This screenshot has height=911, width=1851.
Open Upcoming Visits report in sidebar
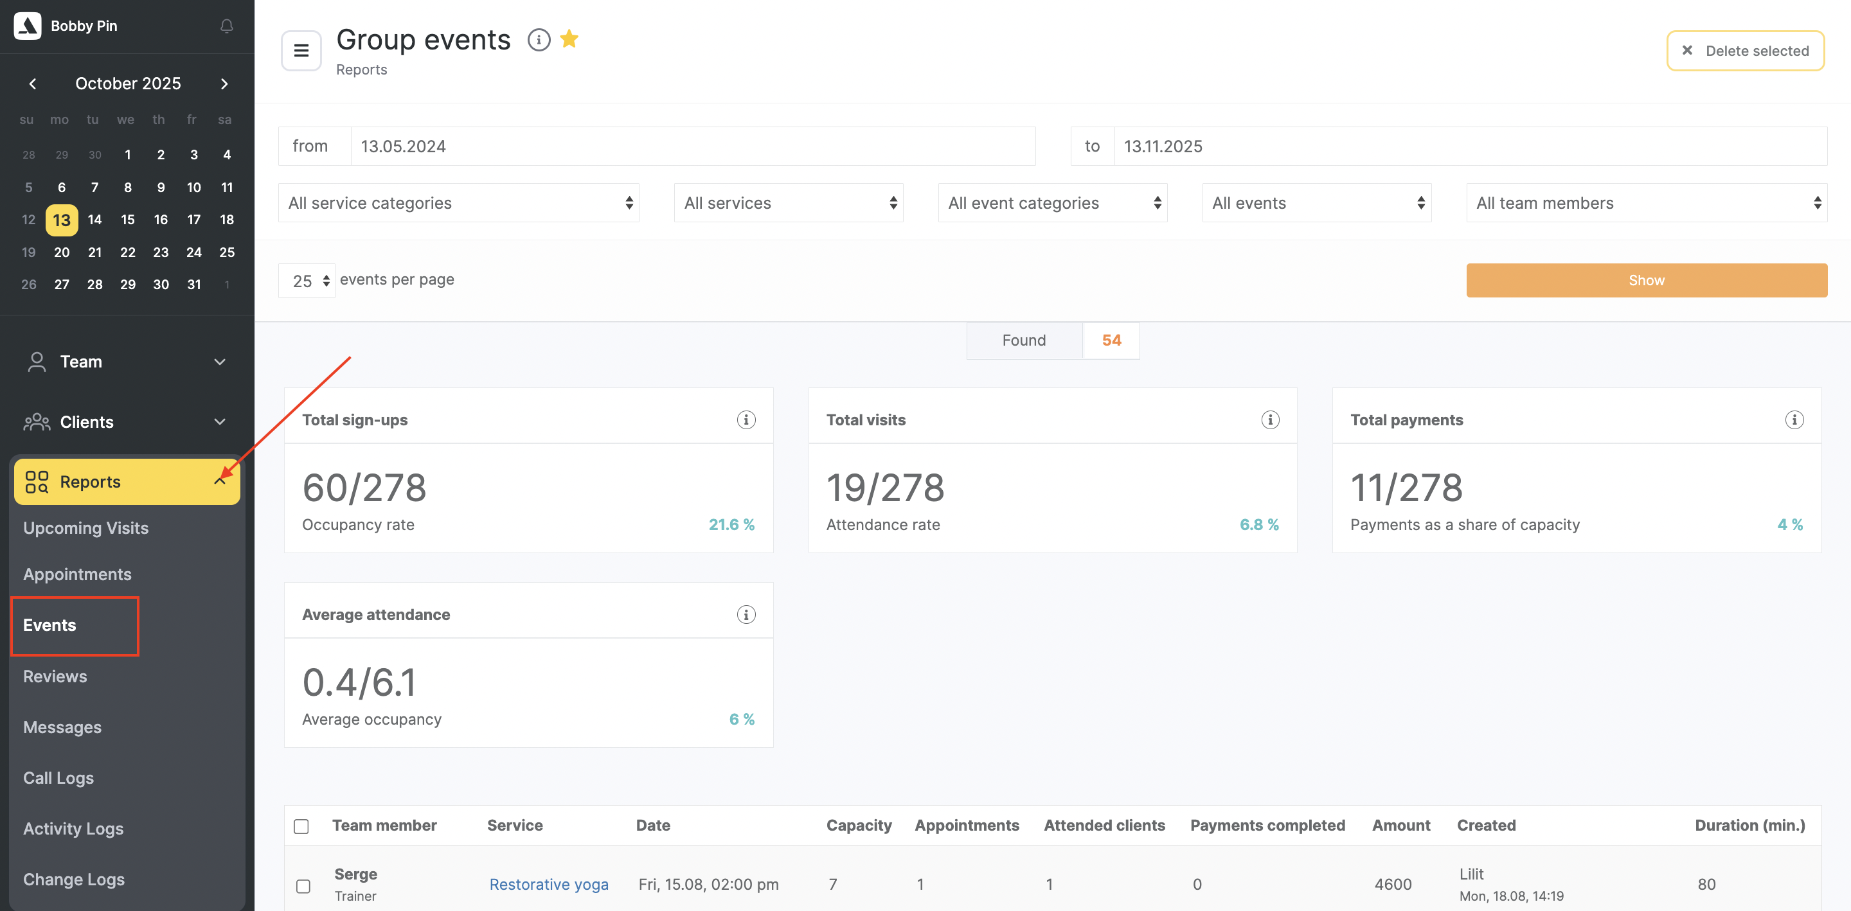85,528
